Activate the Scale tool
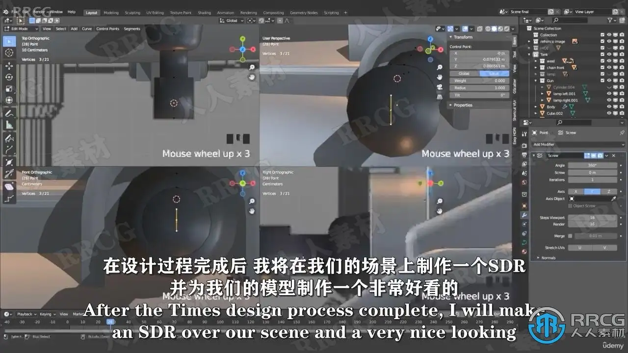 pyautogui.click(x=9, y=89)
